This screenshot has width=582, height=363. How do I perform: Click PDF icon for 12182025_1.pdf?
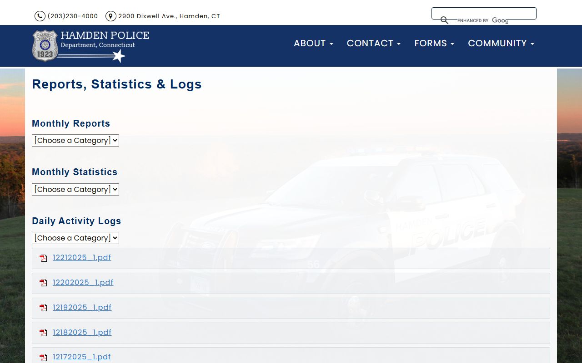(x=43, y=333)
